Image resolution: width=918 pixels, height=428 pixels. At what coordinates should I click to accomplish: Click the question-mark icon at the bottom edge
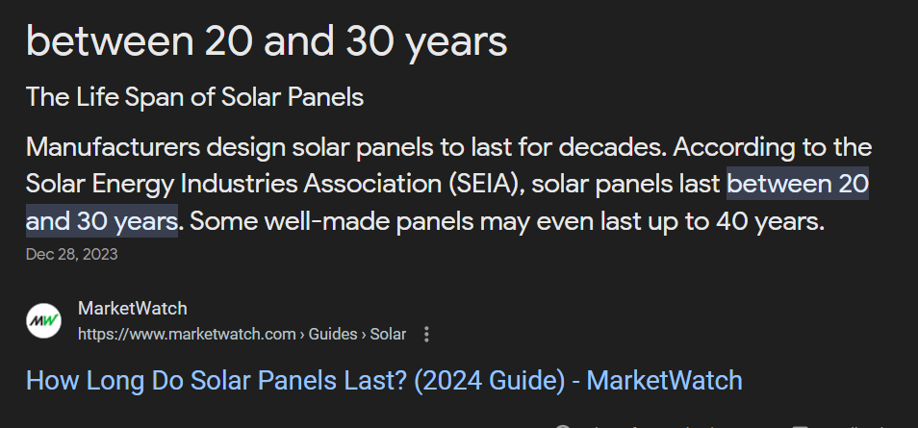tap(563, 426)
